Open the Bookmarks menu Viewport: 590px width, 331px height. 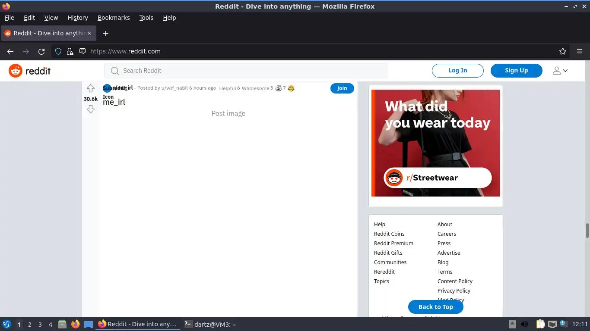(x=114, y=18)
